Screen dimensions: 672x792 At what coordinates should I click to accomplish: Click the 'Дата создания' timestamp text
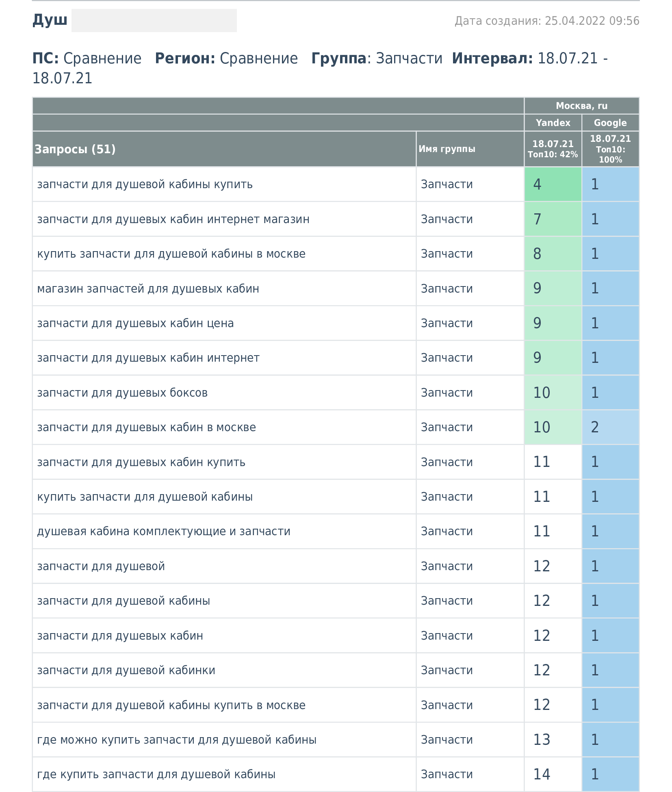click(x=546, y=21)
